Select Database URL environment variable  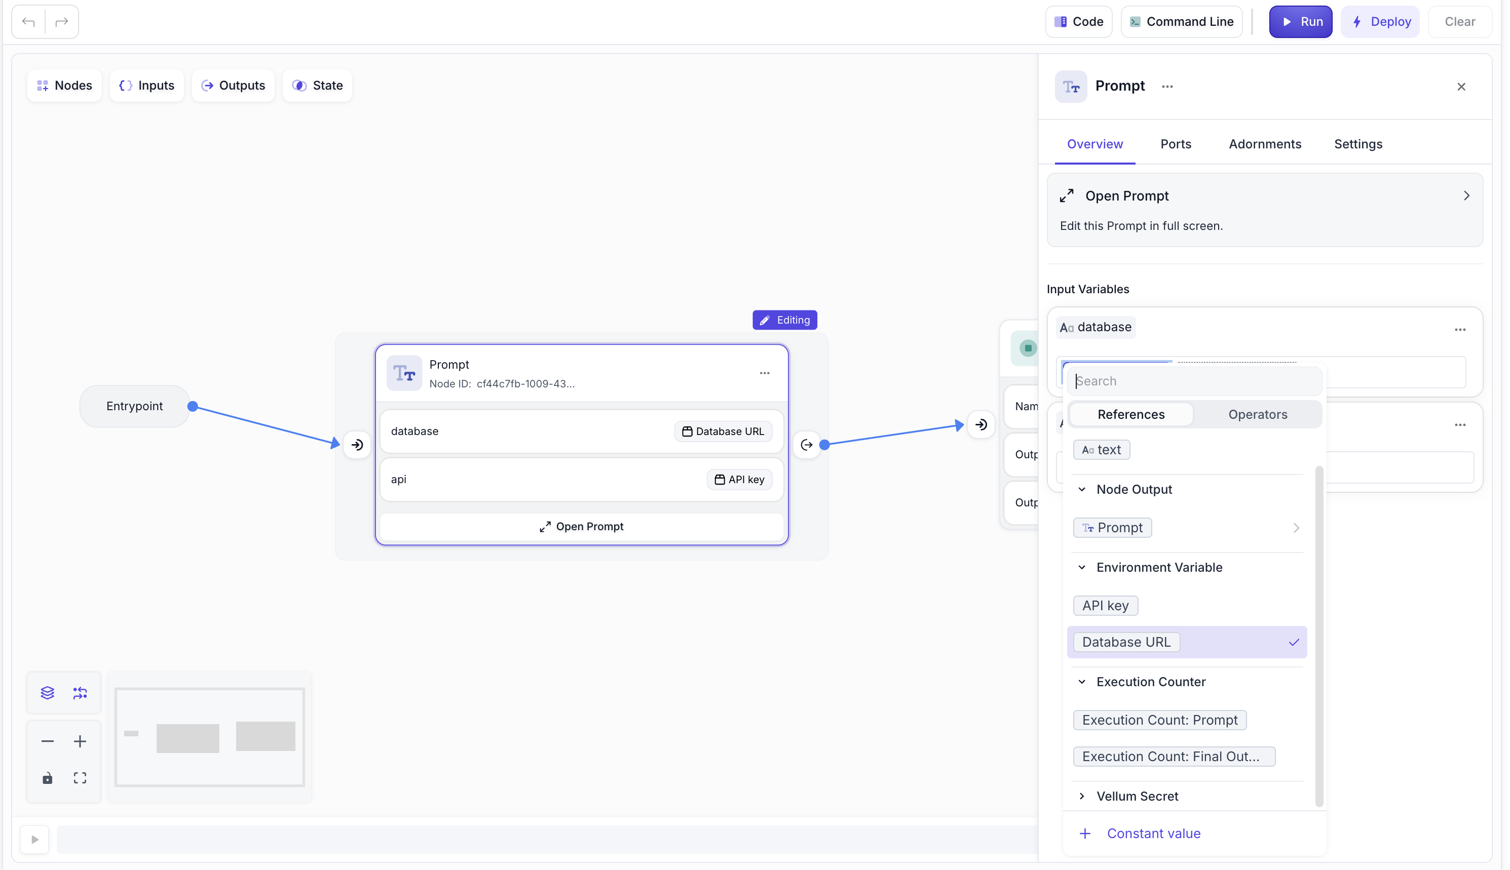(1126, 642)
